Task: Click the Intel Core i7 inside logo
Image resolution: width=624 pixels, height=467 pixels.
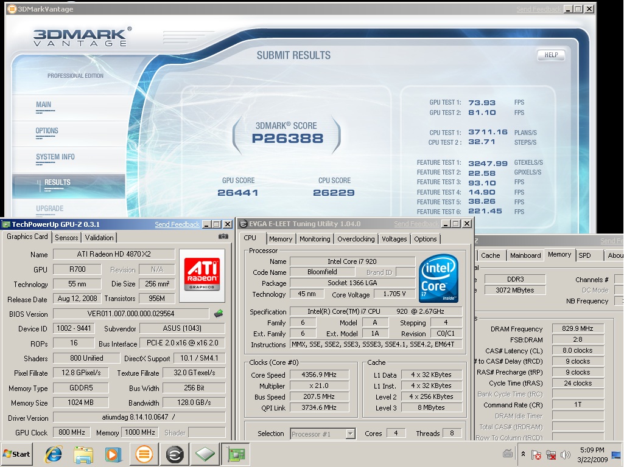Action: [438, 278]
